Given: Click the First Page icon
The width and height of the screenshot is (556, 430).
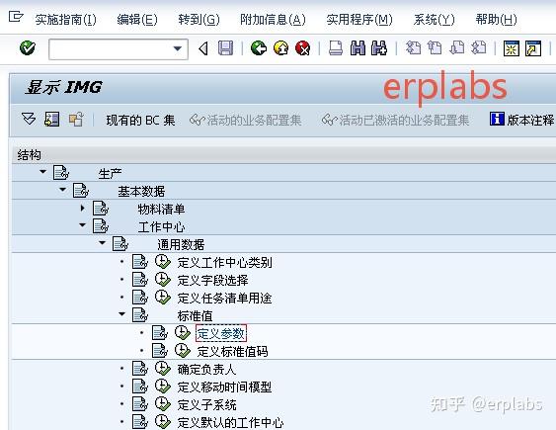Looking at the screenshot, I should [x=413, y=47].
